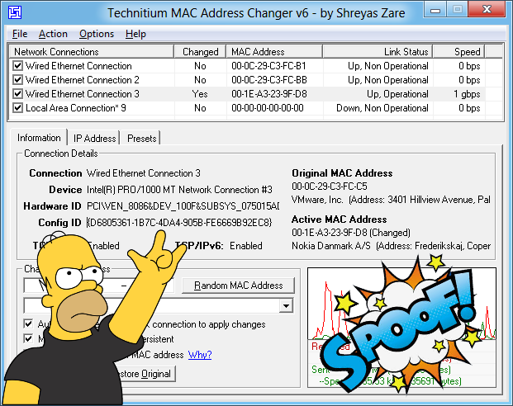This screenshot has width=513, height=406.
Task: Expand the vendor dropdown below Random MAC Address
Action: (286, 306)
